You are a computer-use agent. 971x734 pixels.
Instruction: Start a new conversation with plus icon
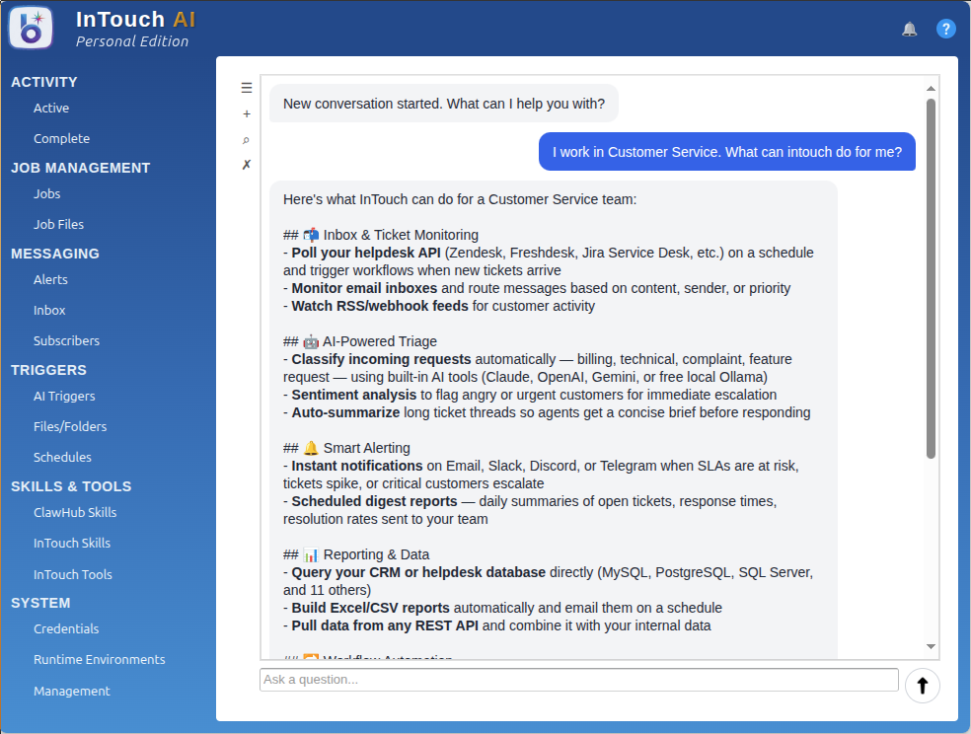tap(247, 113)
